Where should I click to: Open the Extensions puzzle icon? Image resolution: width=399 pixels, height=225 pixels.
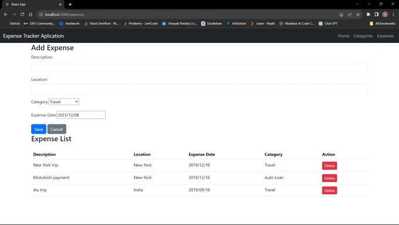point(368,15)
